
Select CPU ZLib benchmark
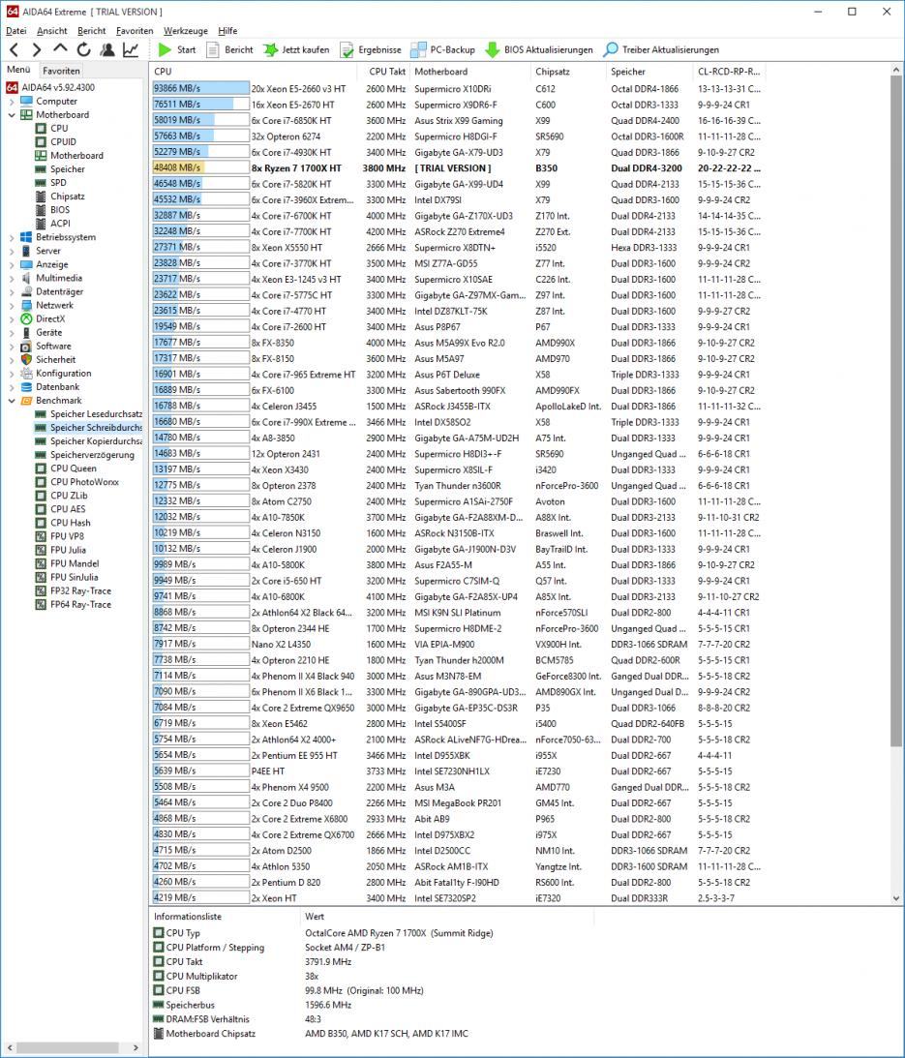[x=69, y=496]
